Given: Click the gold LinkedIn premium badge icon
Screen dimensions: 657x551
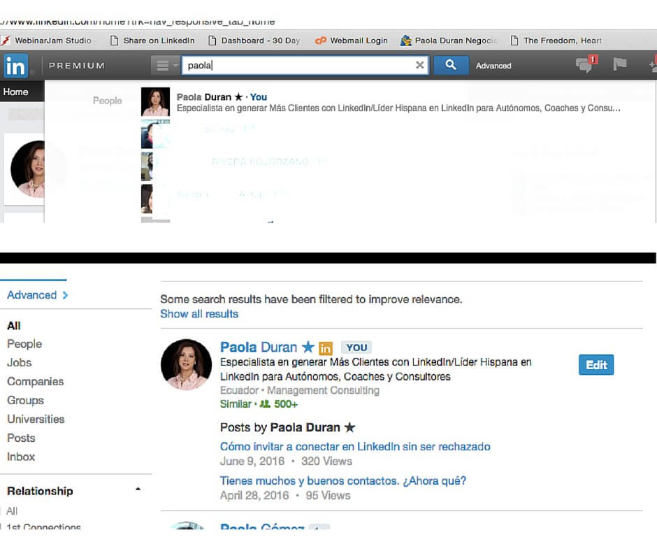Looking at the screenshot, I should pos(326,348).
